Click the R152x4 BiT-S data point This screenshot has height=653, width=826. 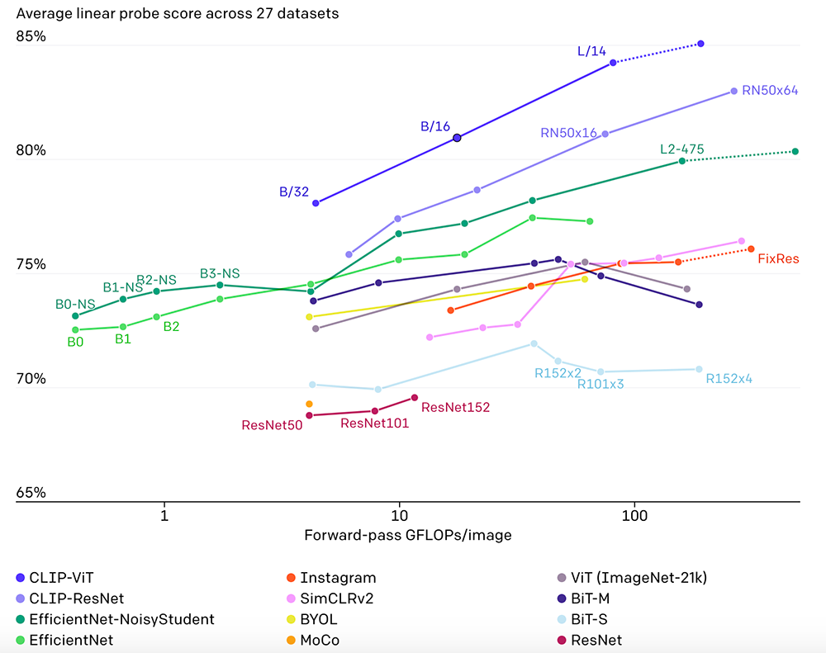pos(699,369)
